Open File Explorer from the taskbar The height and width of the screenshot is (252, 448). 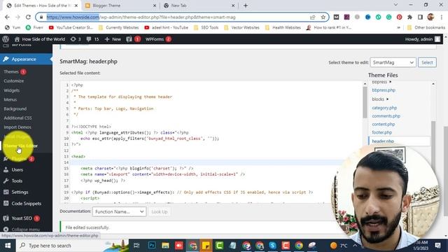click(x=165, y=246)
